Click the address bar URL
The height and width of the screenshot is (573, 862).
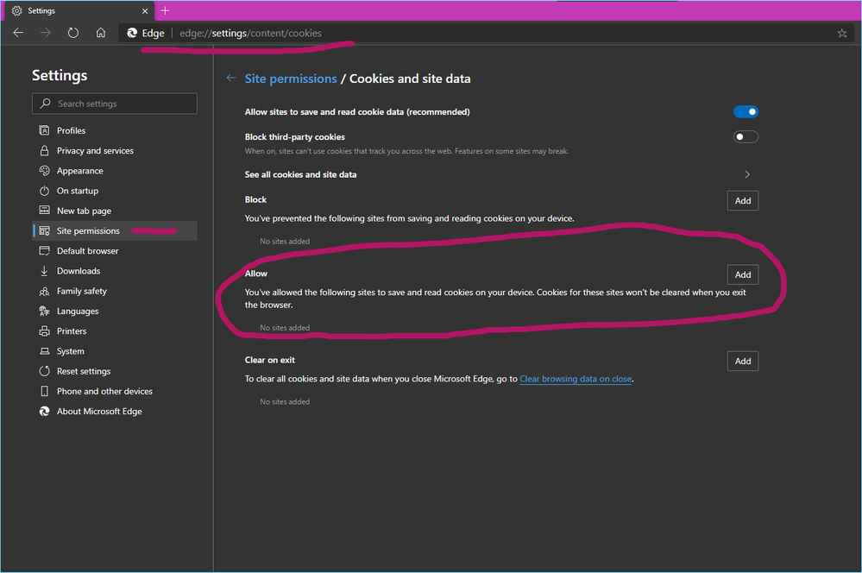251,33
